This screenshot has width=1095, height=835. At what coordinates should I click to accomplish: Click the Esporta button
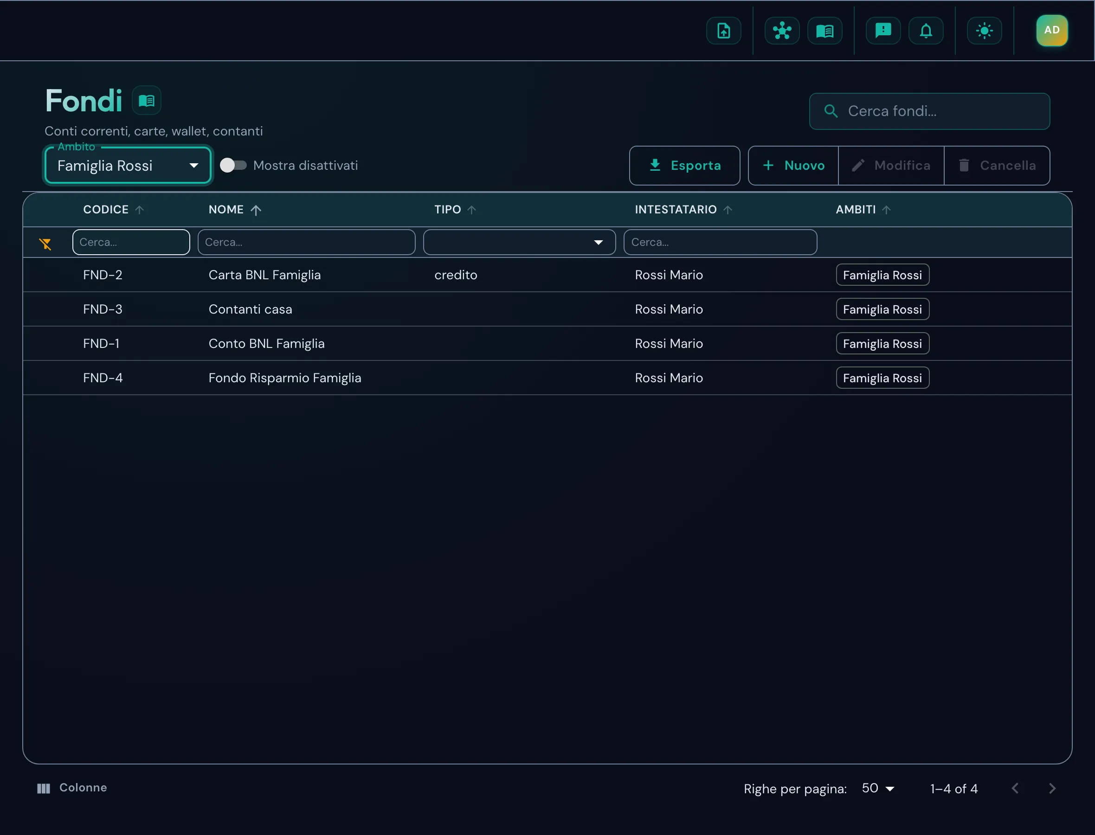pyautogui.click(x=684, y=166)
